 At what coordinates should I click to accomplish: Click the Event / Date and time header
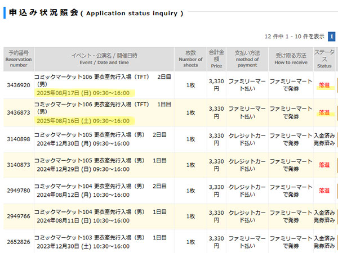(x=104, y=59)
